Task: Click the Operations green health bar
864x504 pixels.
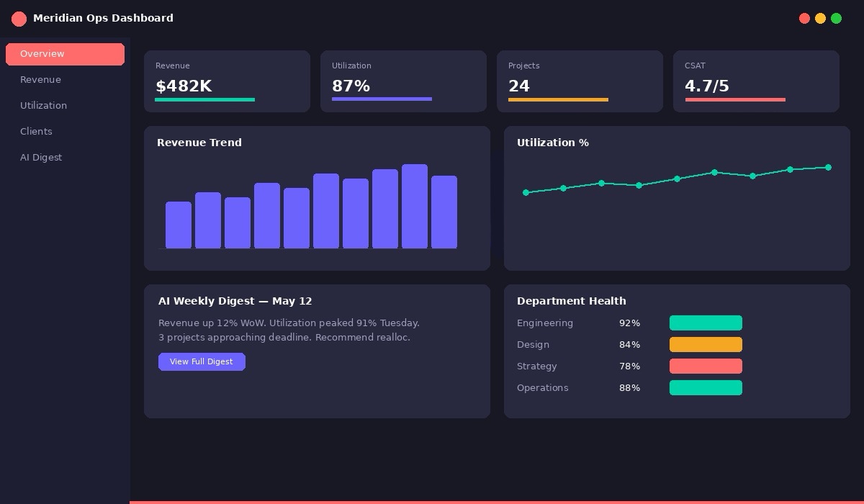Action: (x=706, y=388)
